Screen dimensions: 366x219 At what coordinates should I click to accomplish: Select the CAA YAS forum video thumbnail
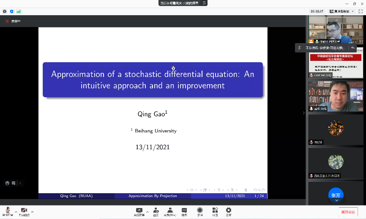[336, 65]
